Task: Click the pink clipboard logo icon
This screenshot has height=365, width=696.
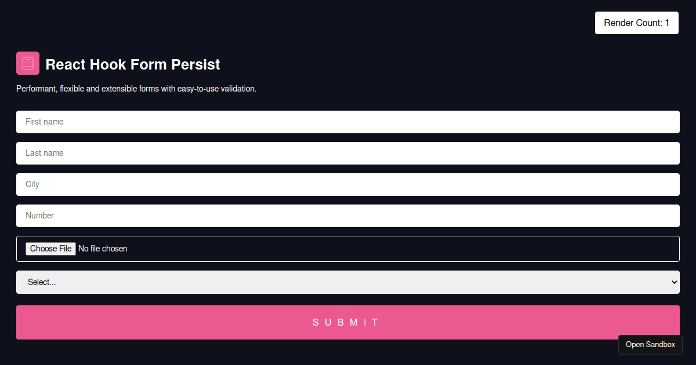Action: tap(28, 63)
